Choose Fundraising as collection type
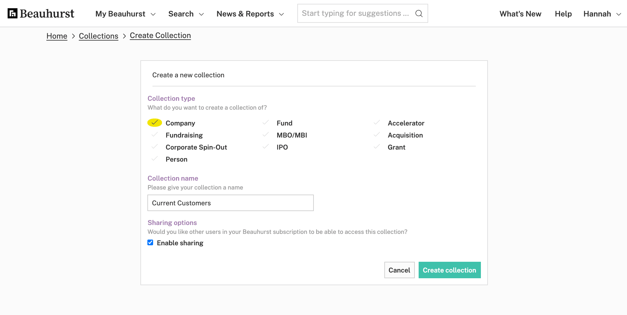The width and height of the screenshot is (627, 315). point(184,135)
